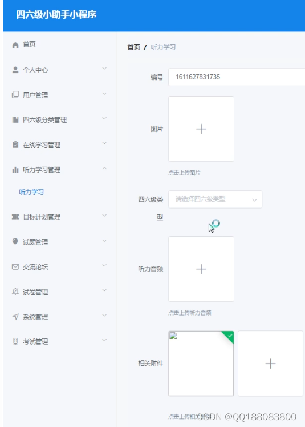This screenshot has width=305, height=427.
Task: Open 用户管理 menu label
Action: pos(35,95)
